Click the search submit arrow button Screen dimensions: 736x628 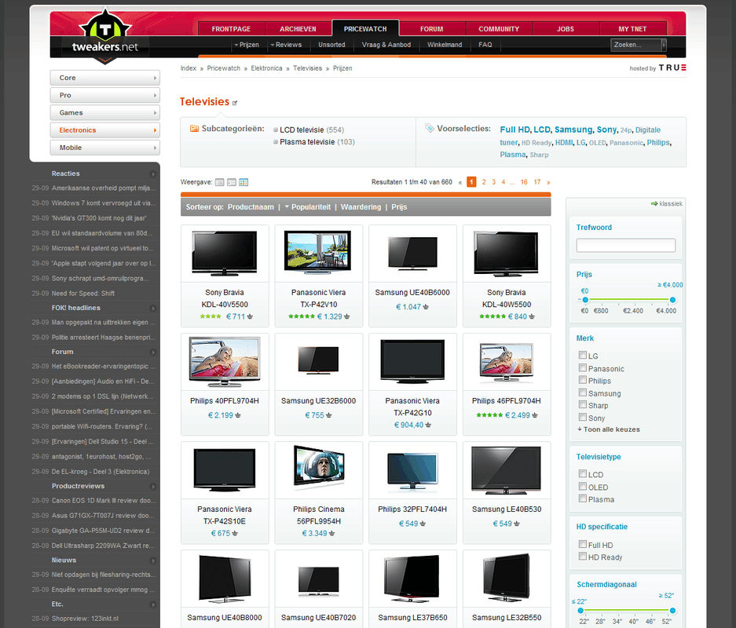coord(664,45)
